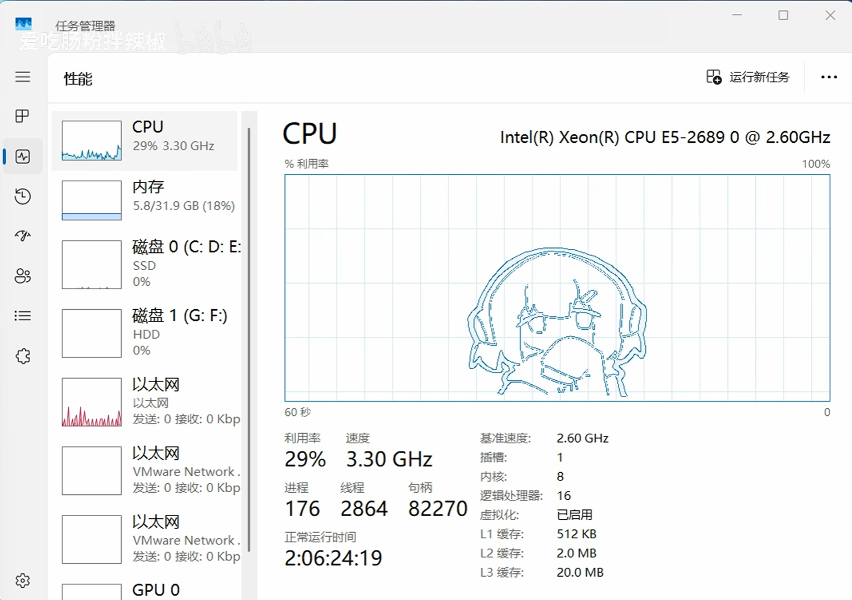This screenshot has height=600, width=852.
Task: Open the Services page icon
Action: pyautogui.click(x=23, y=356)
